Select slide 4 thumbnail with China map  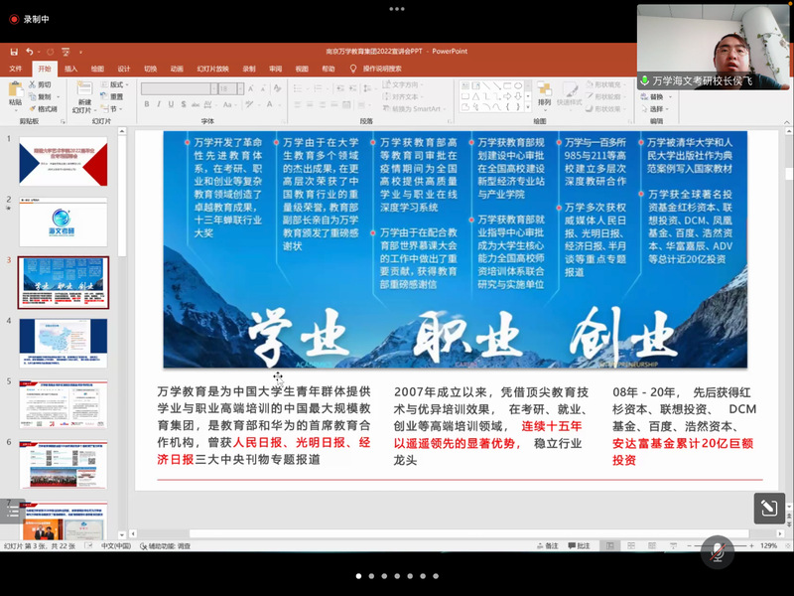tap(64, 343)
